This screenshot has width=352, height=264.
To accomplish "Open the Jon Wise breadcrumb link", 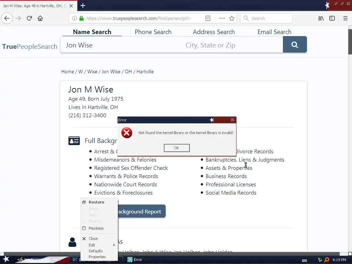I will 111,71.
